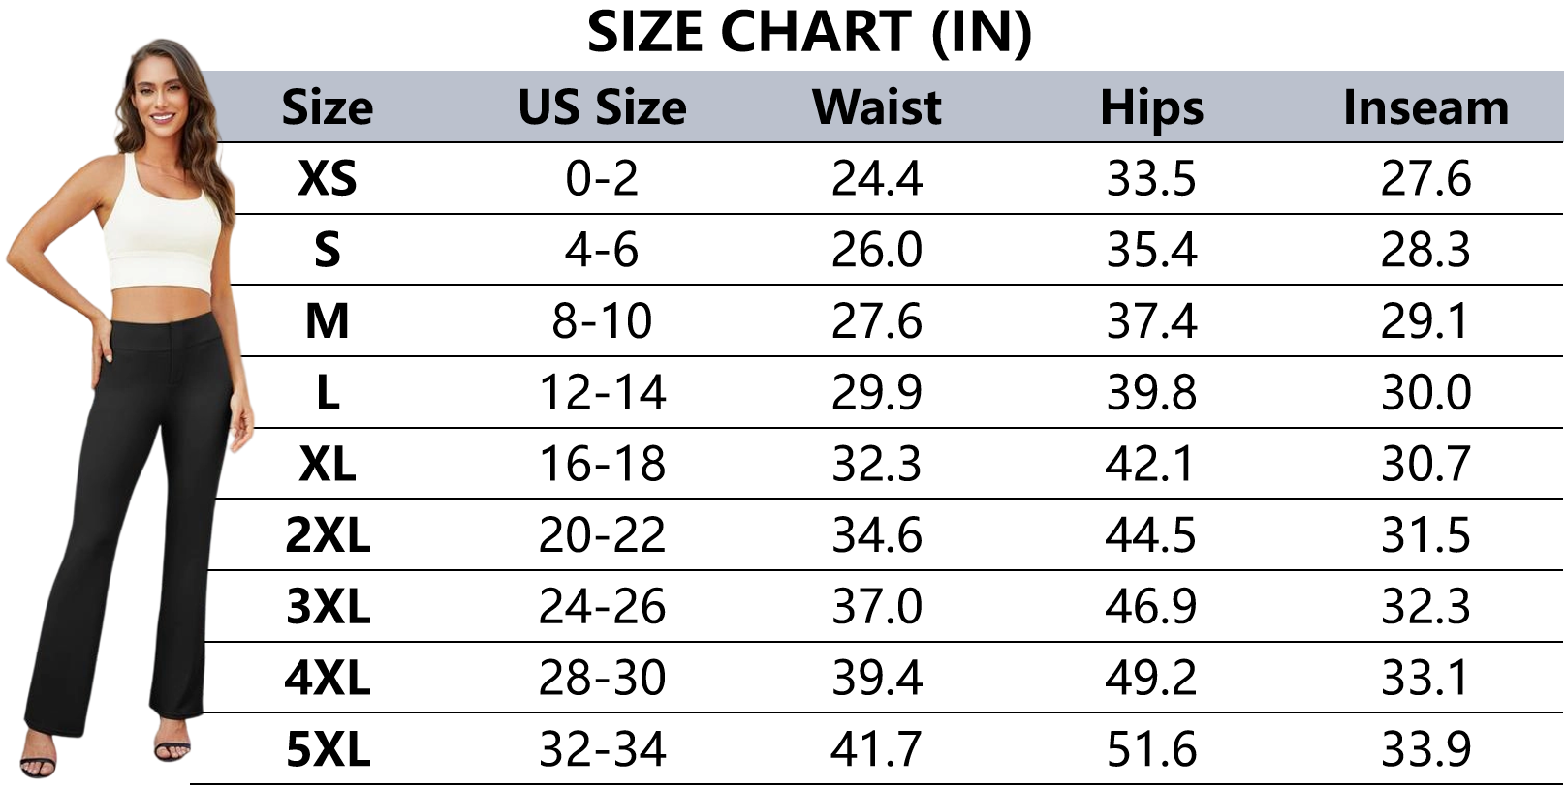Click hips value 33.5 for XS
Viewport: 1566px width, 788px height.
1151,179
